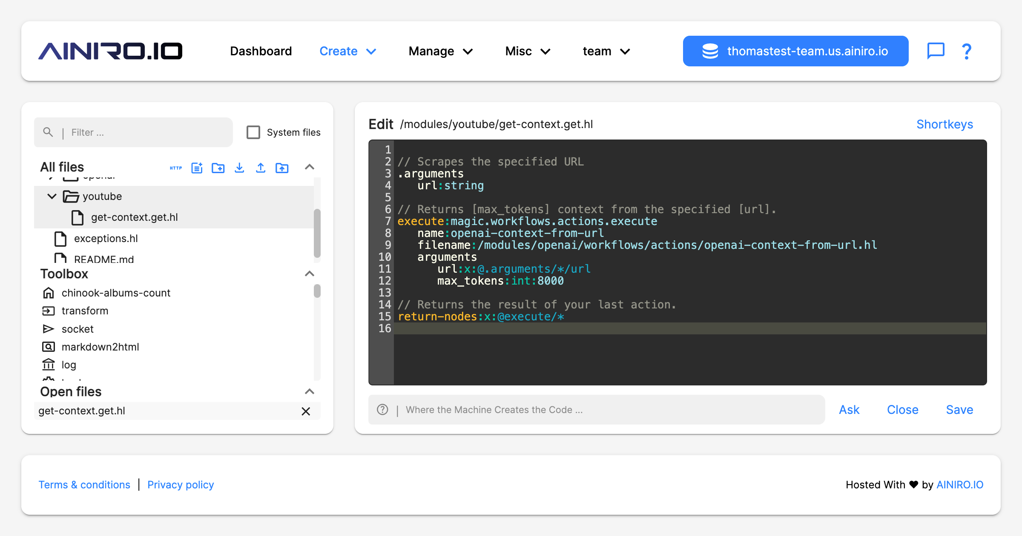The width and height of the screenshot is (1022, 536).
Task: Click the Toolbox list scrollbar thumb
Action: tap(317, 291)
